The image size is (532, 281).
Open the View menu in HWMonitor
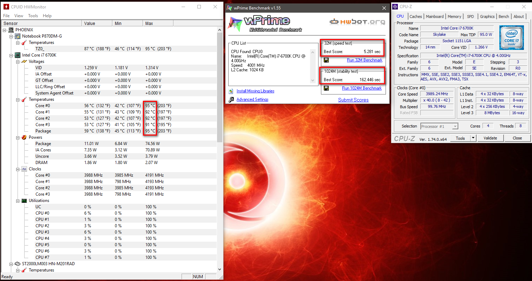pos(19,16)
